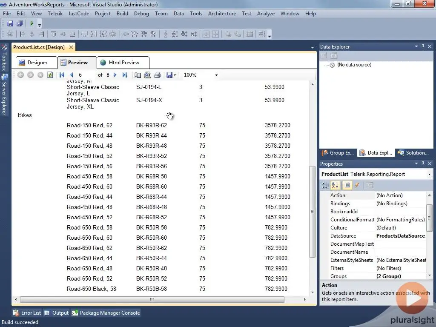Toggle Categorized view in Properties
The width and height of the screenshot is (436, 327).
(x=325, y=185)
